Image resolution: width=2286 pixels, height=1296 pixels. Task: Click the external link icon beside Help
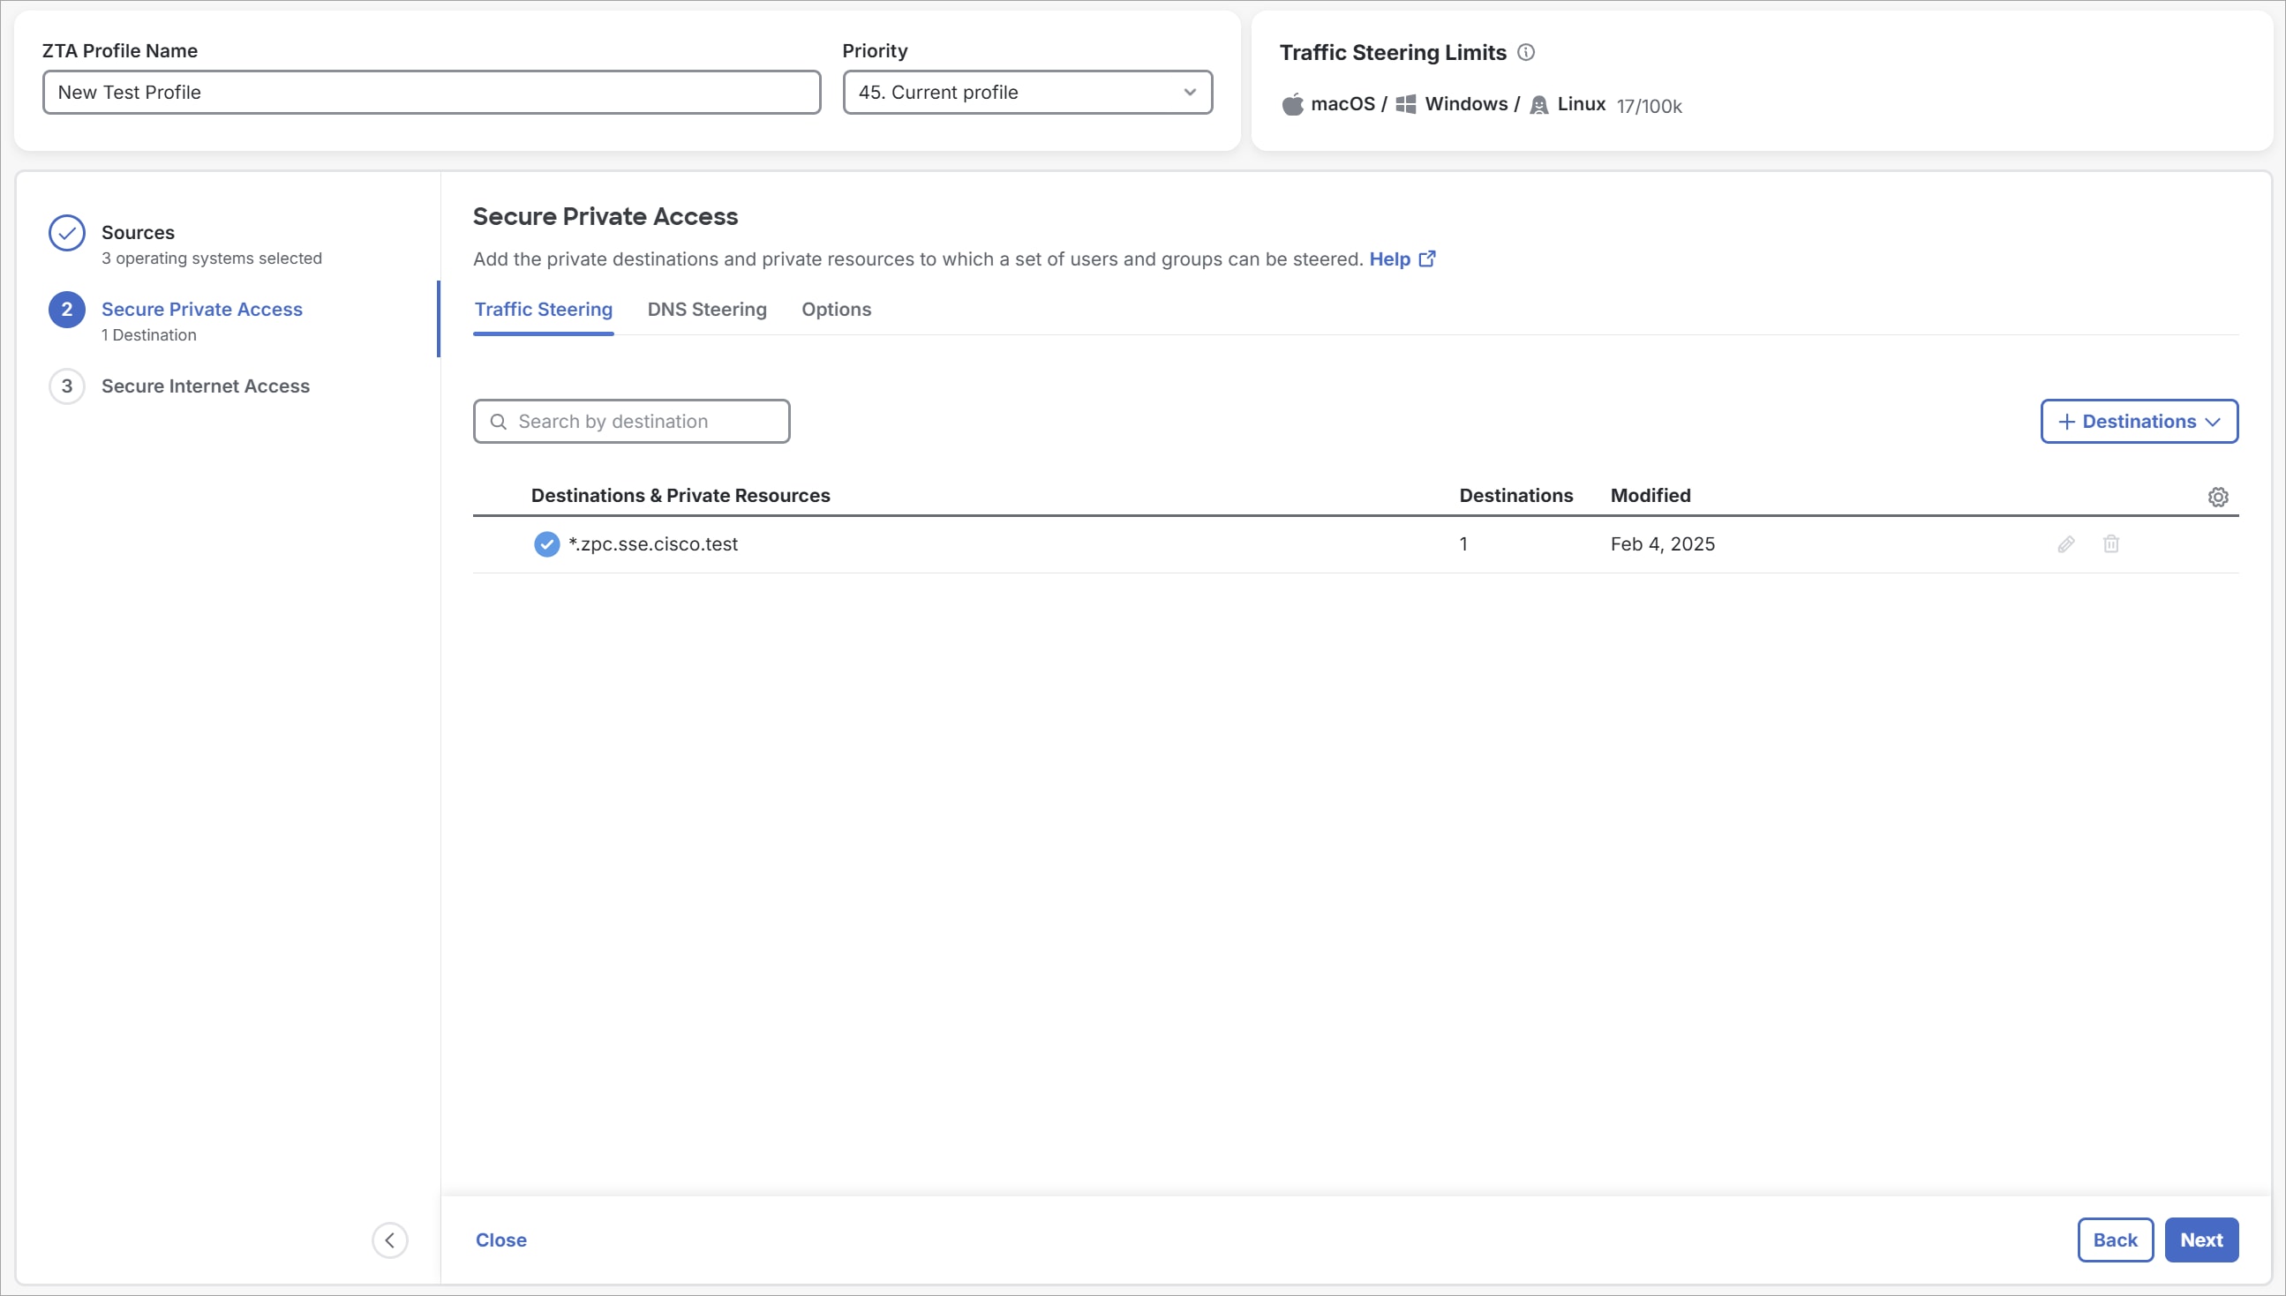click(x=1426, y=259)
